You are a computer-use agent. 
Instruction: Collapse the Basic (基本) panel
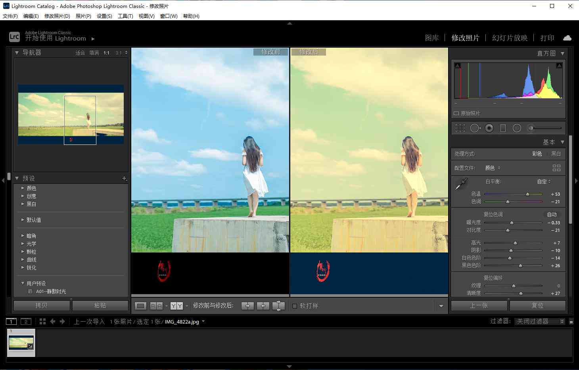(x=562, y=142)
